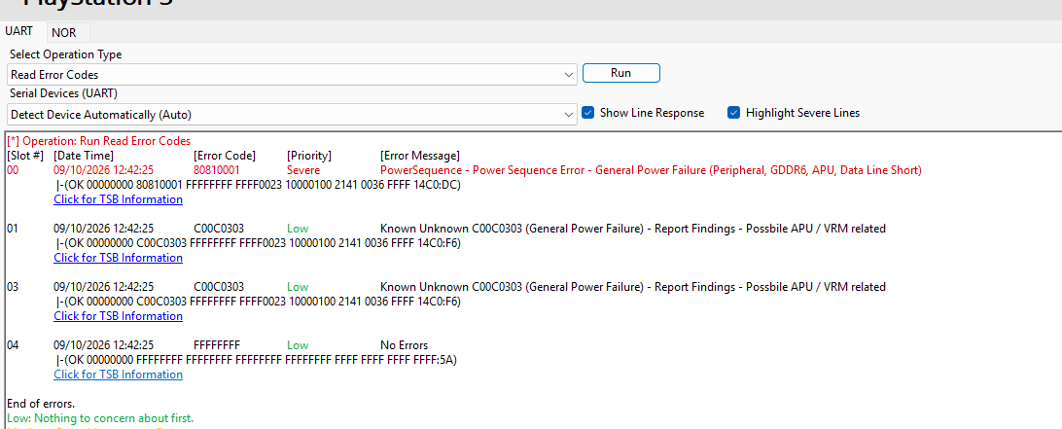The image size is (1062, 429).
Task: Click the slot 04 date time value
Action: (104, 345)
